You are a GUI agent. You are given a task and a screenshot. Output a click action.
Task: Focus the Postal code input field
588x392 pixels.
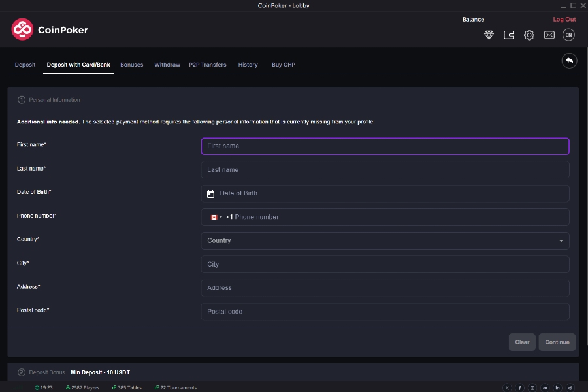coord(385,312)
